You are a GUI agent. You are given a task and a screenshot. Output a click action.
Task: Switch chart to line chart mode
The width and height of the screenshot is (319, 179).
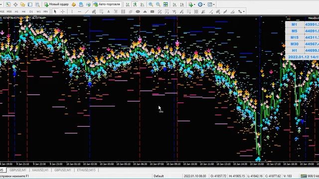pos(142,4)
